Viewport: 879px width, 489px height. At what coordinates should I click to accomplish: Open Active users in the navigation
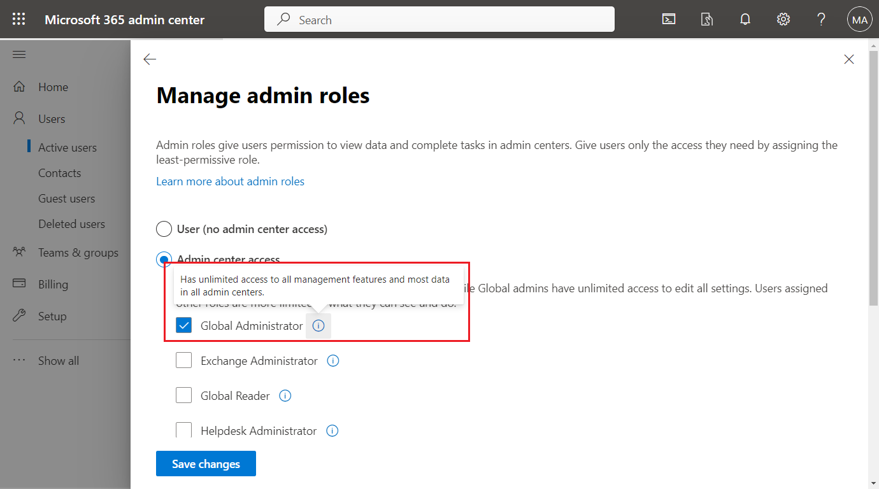pyautogui.click(x=67, y=147)
